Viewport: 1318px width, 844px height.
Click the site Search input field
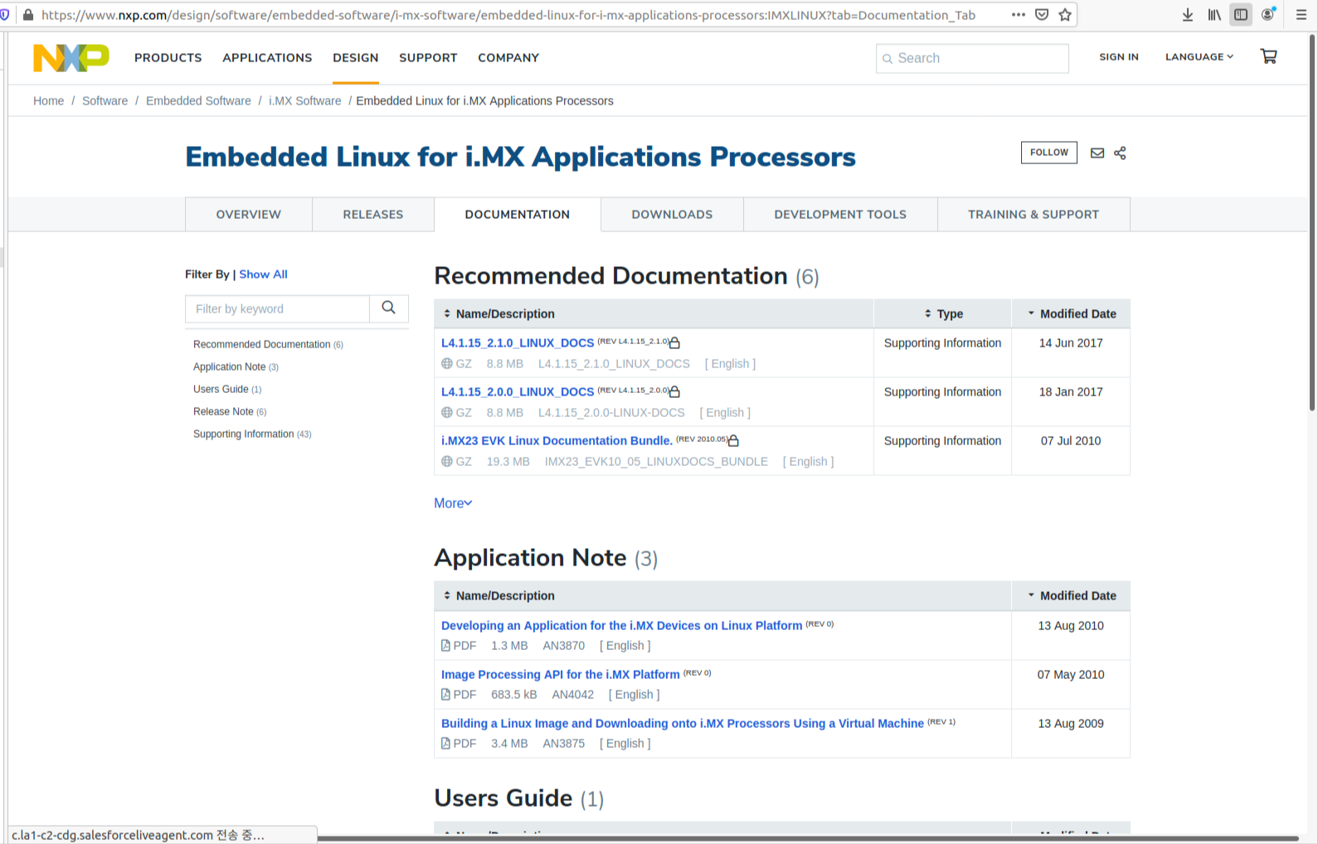(x=972, y=58)
